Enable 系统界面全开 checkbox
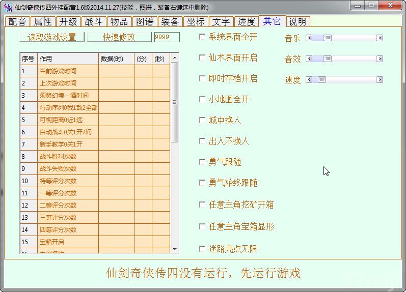Screen dimensions: 406x292 202,37
